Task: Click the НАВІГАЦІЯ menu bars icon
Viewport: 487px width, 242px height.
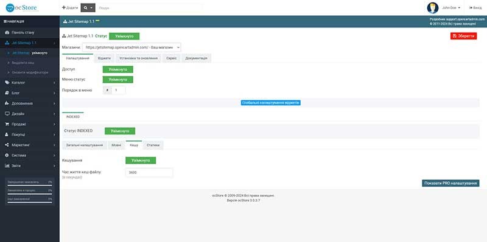Action: coord(5,21)
